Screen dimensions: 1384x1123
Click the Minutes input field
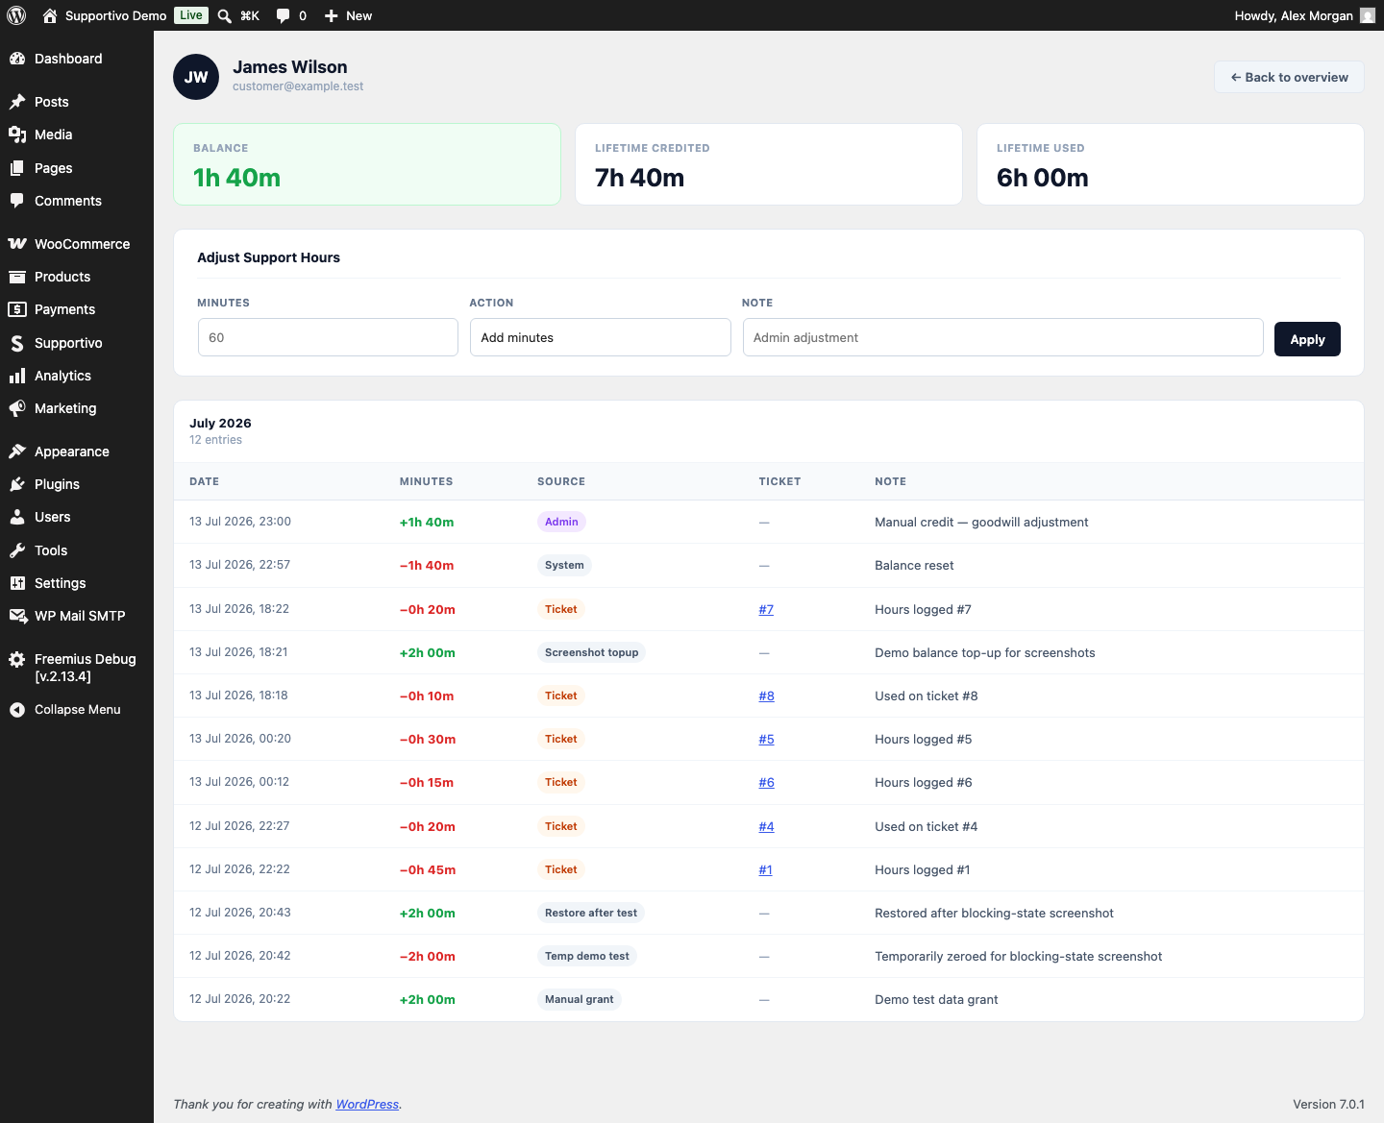328,337
